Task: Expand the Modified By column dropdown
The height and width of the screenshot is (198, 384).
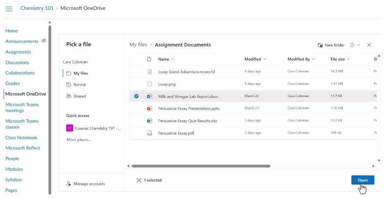Action: [x=313, y=59]
